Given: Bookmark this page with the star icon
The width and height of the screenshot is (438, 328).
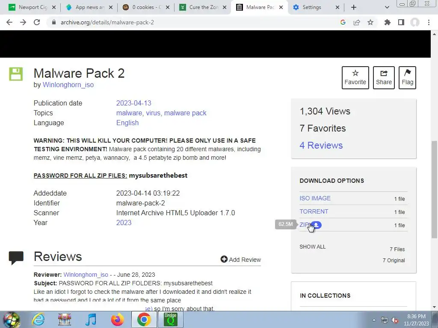Looking at the screenshot, I should tap(370, 22).
